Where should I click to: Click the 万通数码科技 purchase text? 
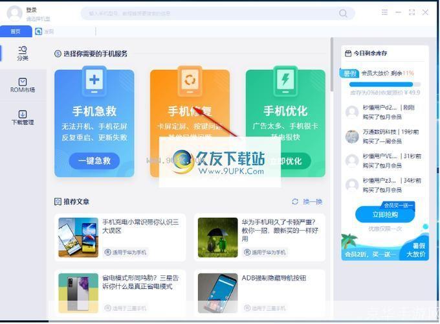391,136
